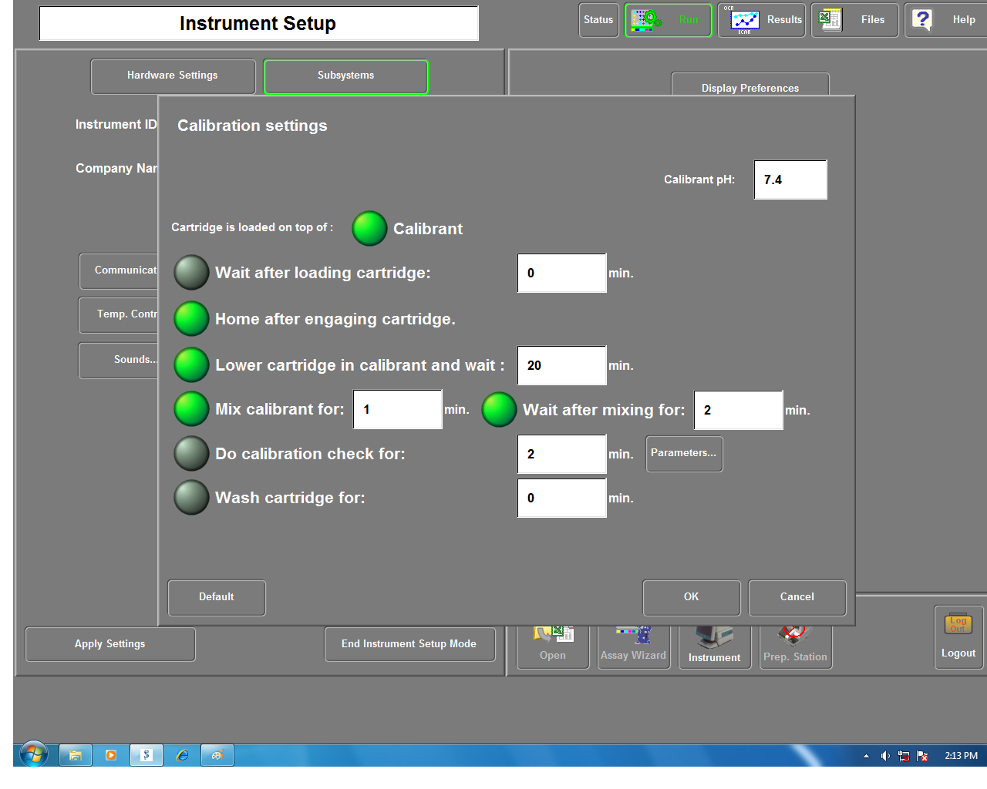This screenshot has width=987, height=789.
Task: Cancel the Calibration settings dialog
Action: [x=797, y=597]
